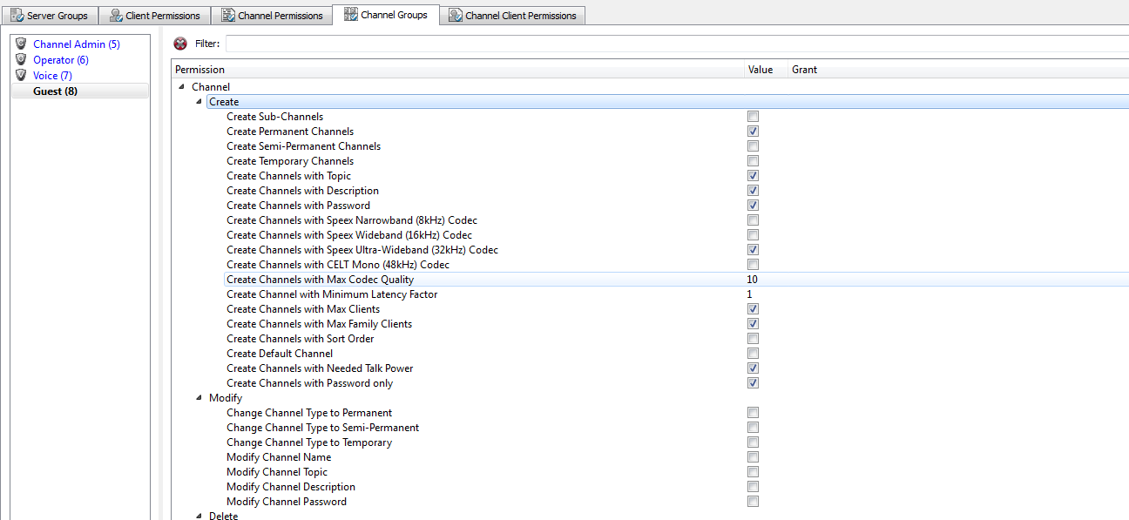This screenshot has height=520, width=1129.
Task: Enable the Create Sub-Channels checkbox
Action: coord(753,117)
